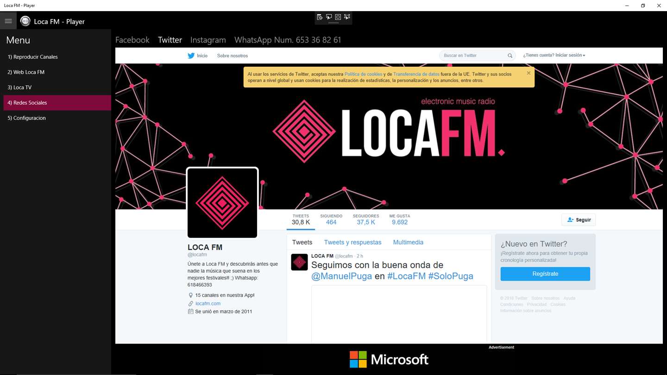Open 5) Configuracion settings
Screen dimensions: 667x375
point(57,118)
